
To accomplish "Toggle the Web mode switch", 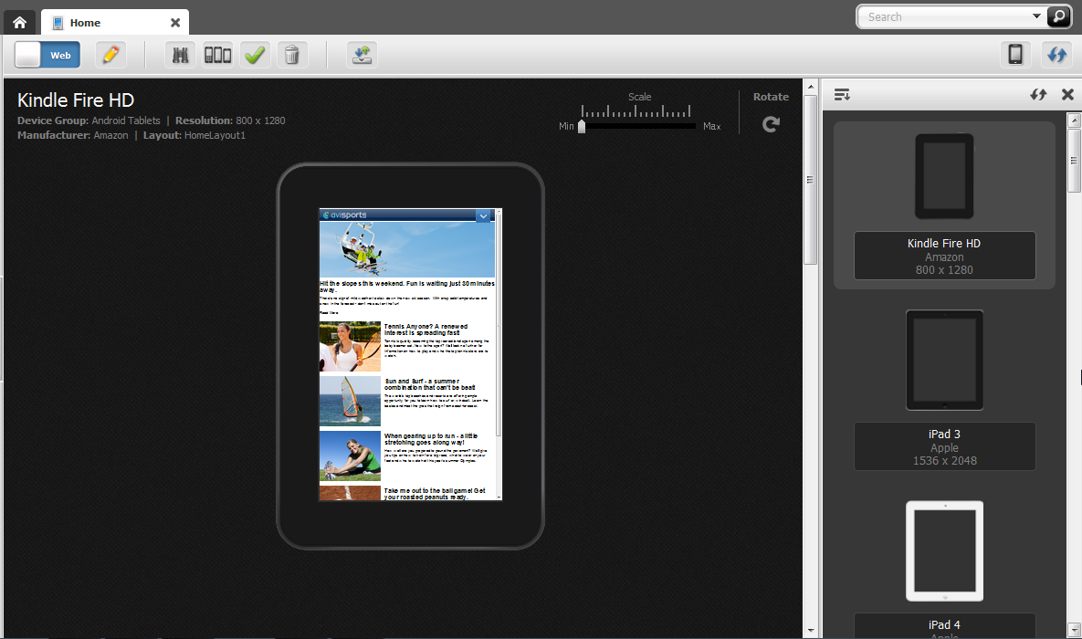I will 47,55.
